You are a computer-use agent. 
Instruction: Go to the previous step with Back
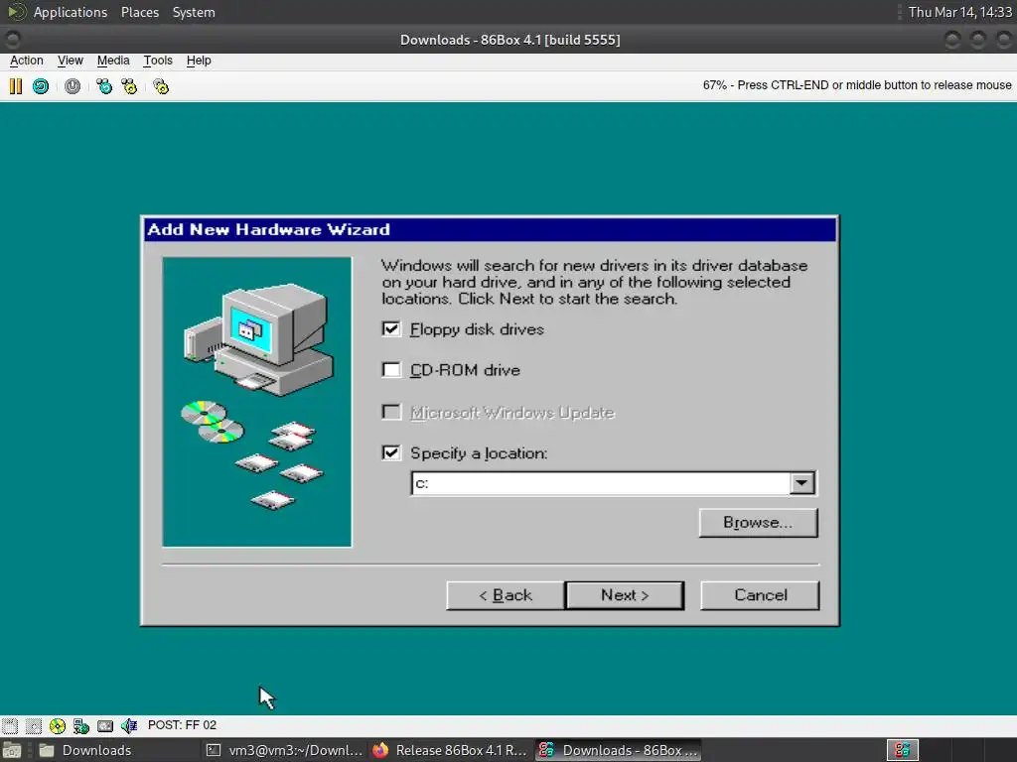point(506,595)
